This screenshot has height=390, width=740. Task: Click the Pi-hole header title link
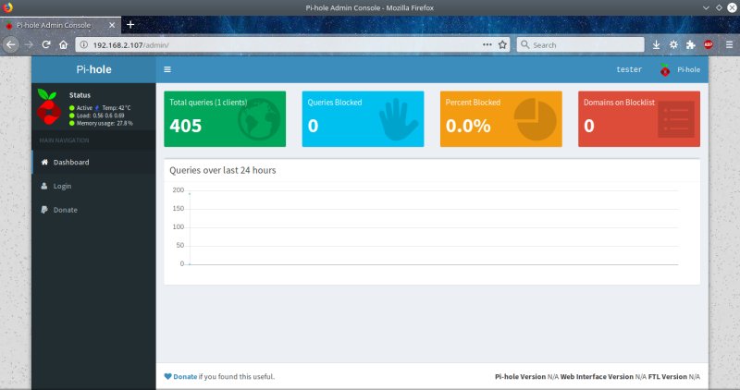(93, 69)
